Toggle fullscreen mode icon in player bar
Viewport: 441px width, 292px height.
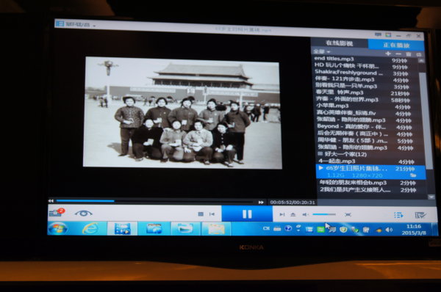pos(348,214)
